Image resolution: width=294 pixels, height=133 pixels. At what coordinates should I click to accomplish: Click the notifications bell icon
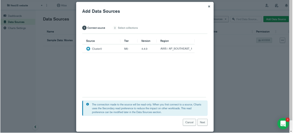(x=286, y=6)
